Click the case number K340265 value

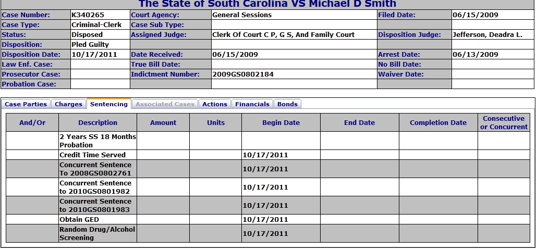click(88, 15)
